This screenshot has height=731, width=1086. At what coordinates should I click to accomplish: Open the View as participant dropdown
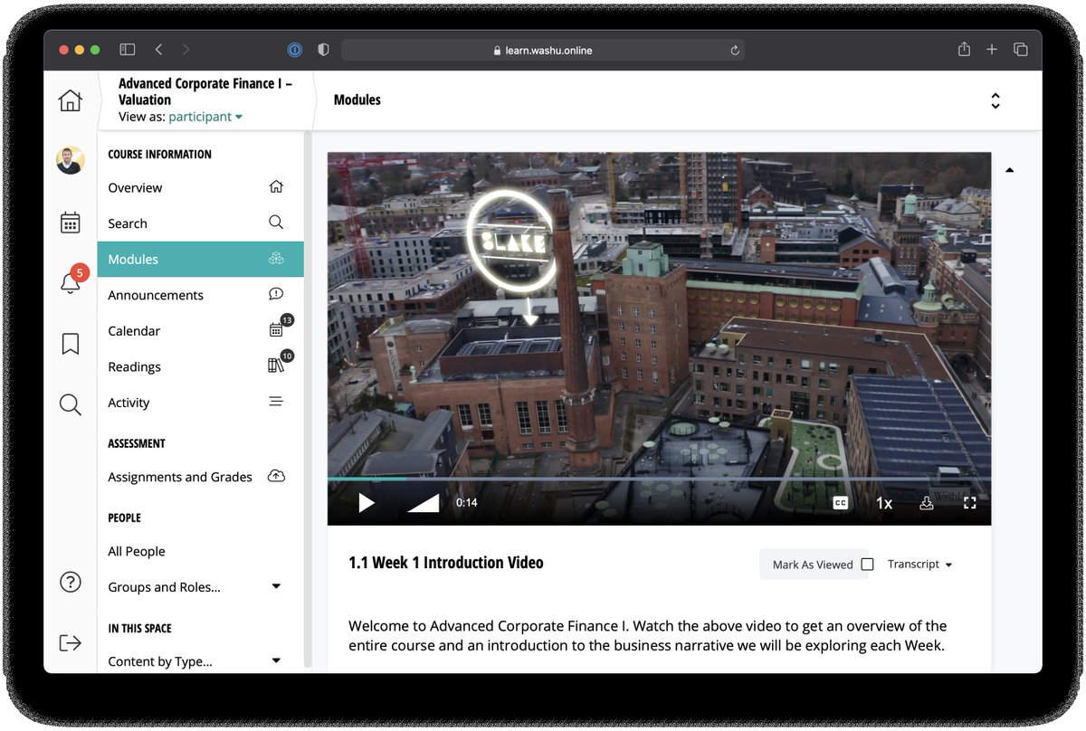click(x=205, y=117)
